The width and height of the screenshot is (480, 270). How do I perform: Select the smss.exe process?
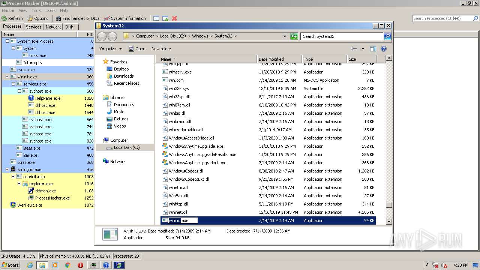pyautogui.click(x=48, y=55)
